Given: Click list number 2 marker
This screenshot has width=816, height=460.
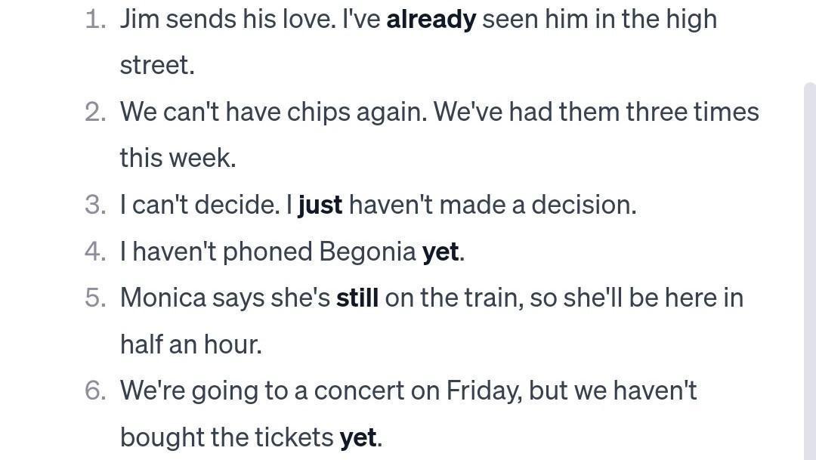Looking at the screenshot, I should pyautogui.click(x=95, y=112).
